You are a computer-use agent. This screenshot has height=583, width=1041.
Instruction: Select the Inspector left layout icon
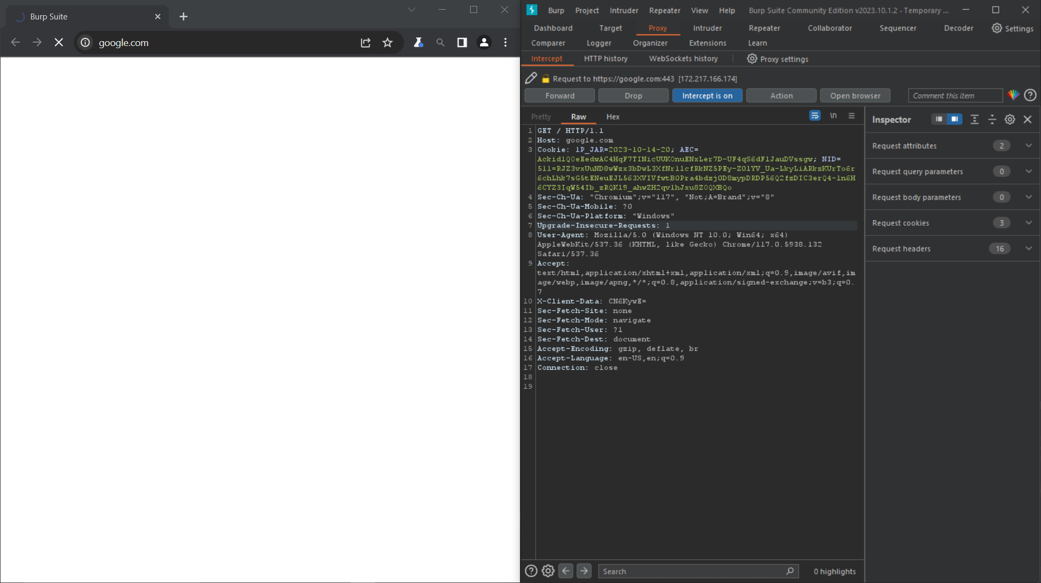click(x=939, y=119)
